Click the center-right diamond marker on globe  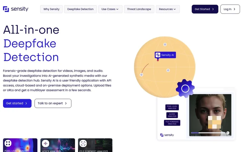coord(168,71)
